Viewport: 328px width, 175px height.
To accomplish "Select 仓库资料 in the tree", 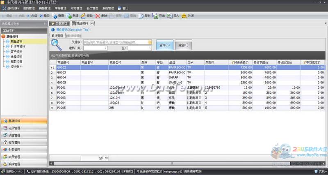I will (16, 57).
